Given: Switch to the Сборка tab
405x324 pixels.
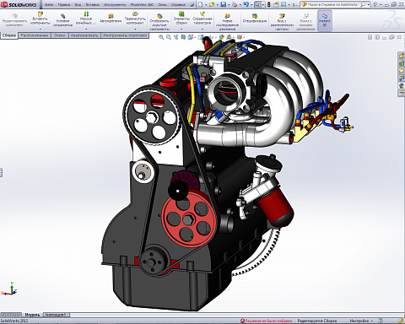Looking at the screenshot, I should click(x=9, y=35).
